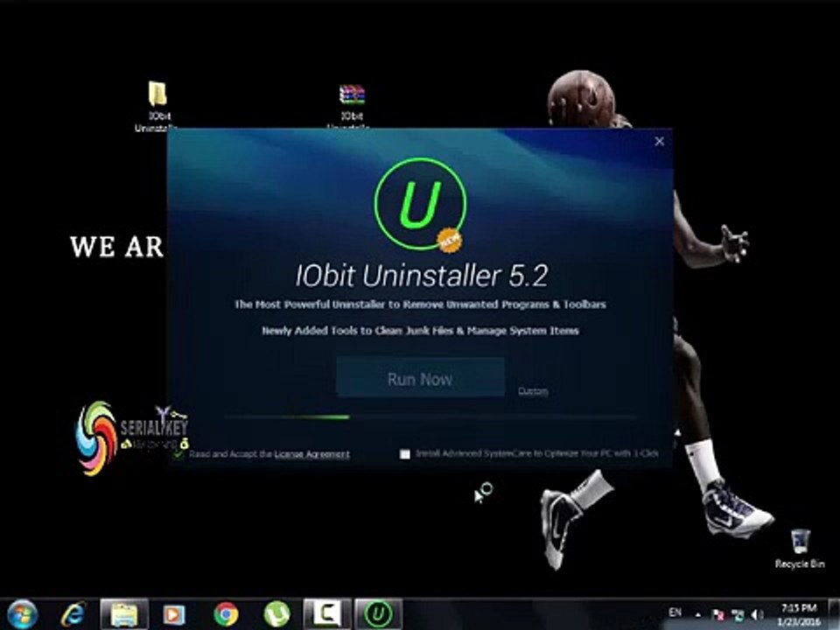Viewport: 840px width, 630px height.
Task: Open the network status tray icon
Action: click(x=738, y=615)
